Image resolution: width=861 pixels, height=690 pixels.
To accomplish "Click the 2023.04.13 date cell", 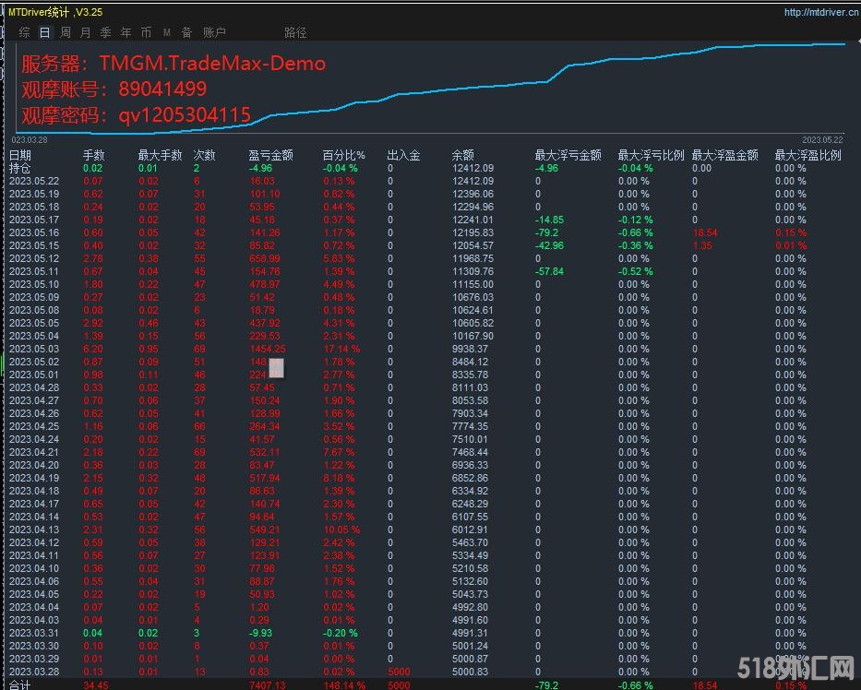I will pos(34,529).
